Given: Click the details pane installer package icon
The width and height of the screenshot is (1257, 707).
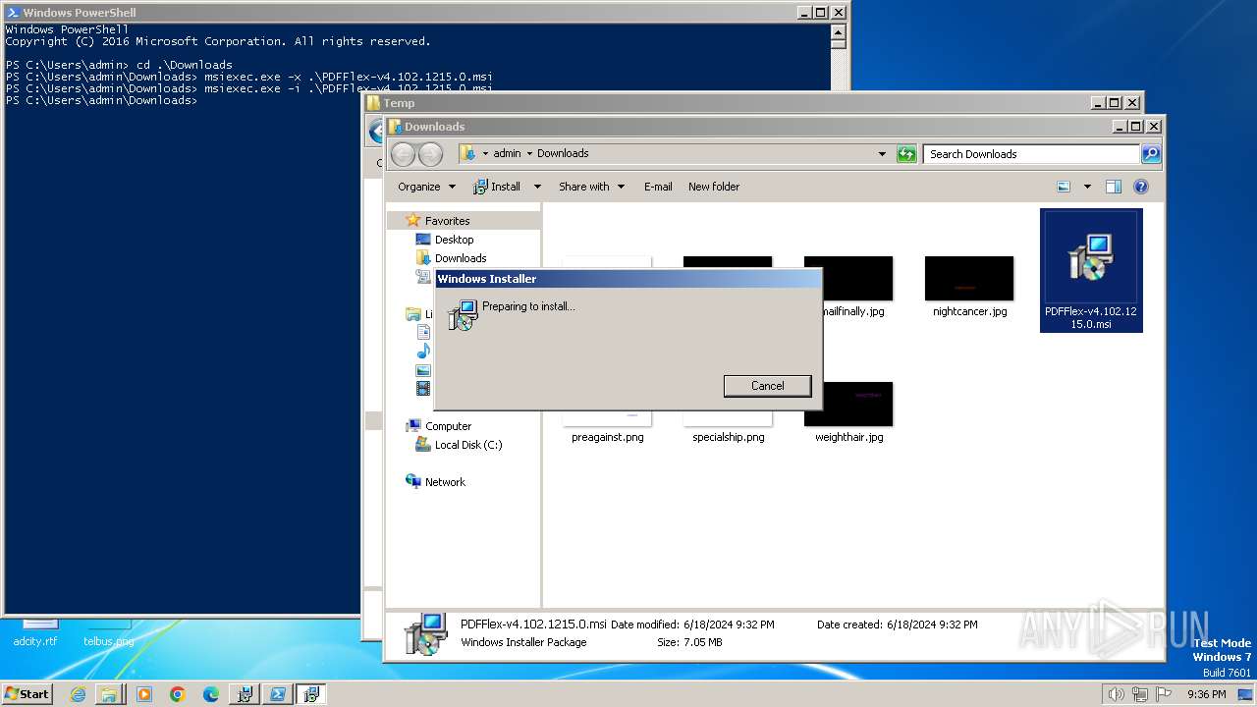Looking at the screenshot, I should click(x=425, y=634).
